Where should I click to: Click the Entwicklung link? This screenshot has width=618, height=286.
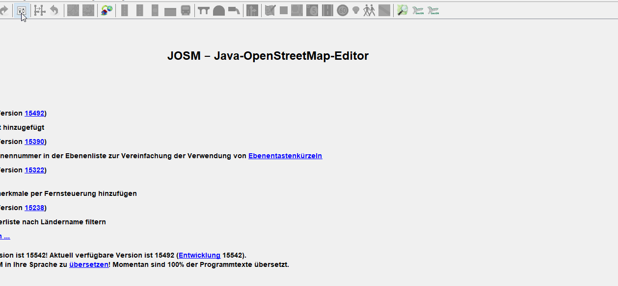click(199, 255)
